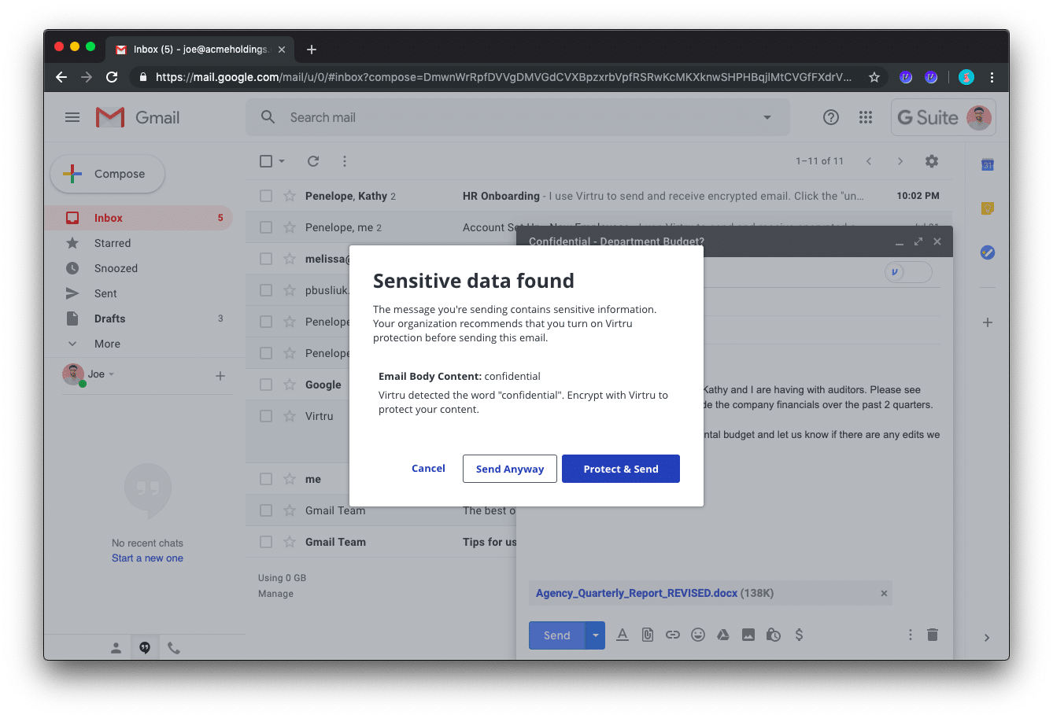Remove the Agency_Quarterly_Report_REVISED.docx attachment
The height and width of the screenshot is (718, 1053).
[x=884, y=593]
